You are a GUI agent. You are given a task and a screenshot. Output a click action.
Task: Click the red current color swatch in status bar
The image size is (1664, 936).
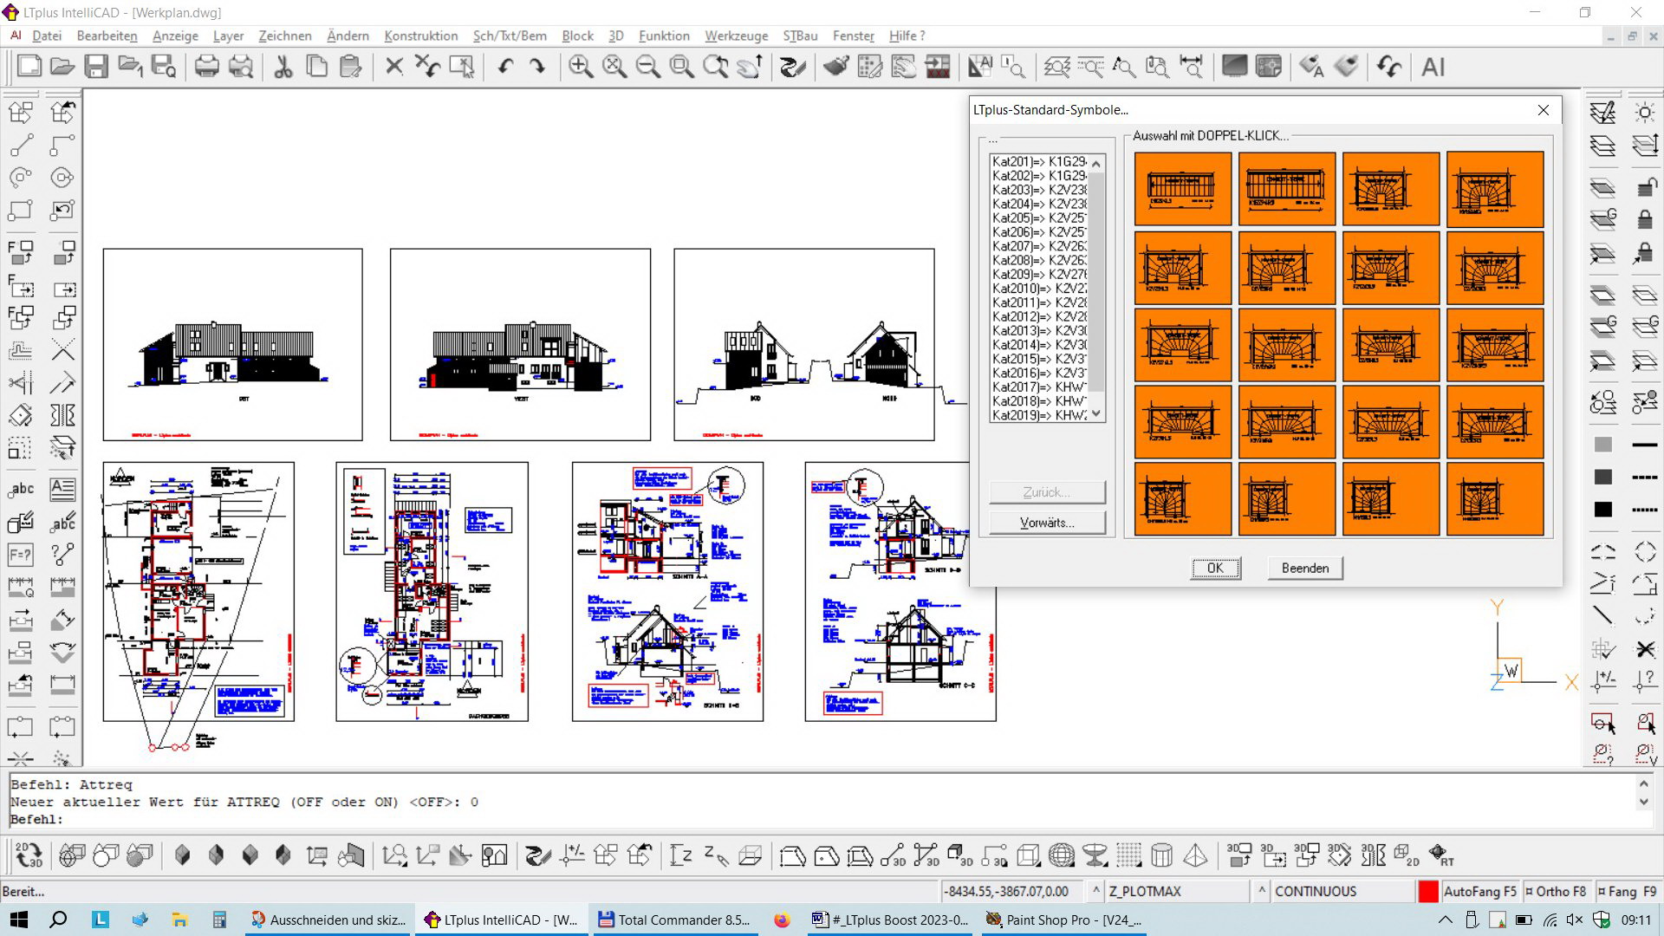[x=1427, y=891]
